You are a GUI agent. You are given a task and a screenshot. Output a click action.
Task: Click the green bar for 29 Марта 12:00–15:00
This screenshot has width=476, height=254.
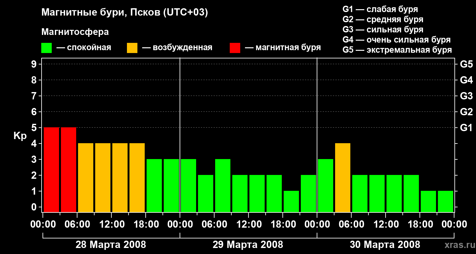pos(257,193)
